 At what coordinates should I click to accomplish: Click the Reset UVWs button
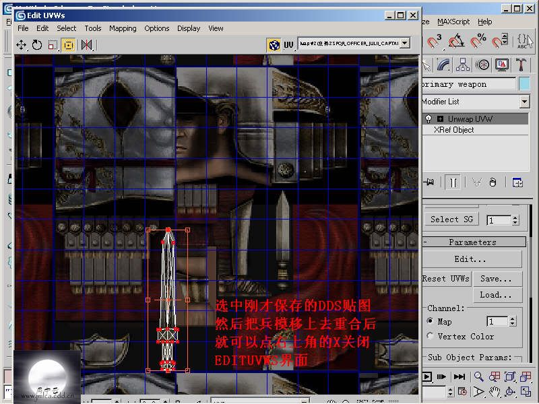[x=445, y=279]
